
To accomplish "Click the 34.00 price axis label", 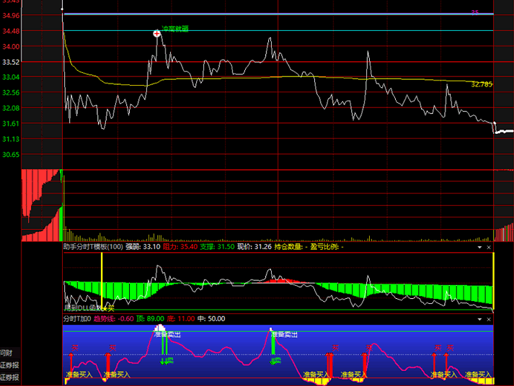I will coord(11,47).
